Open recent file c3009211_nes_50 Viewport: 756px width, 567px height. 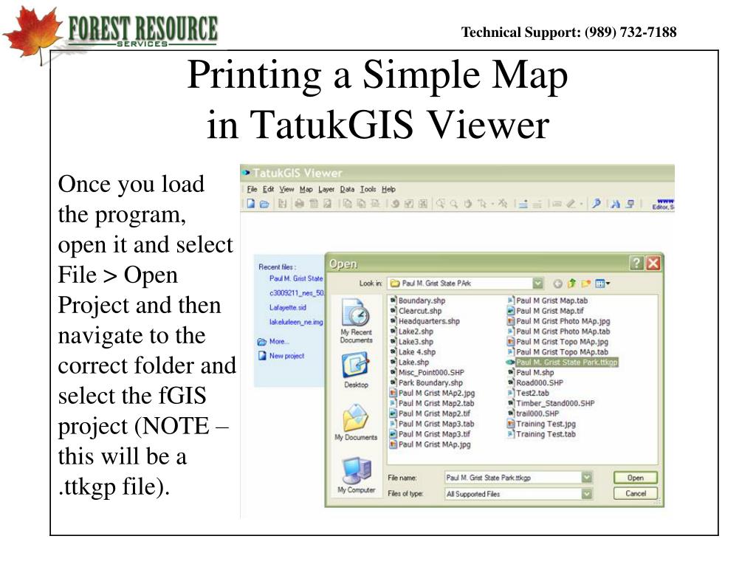[x=297, y=292]
